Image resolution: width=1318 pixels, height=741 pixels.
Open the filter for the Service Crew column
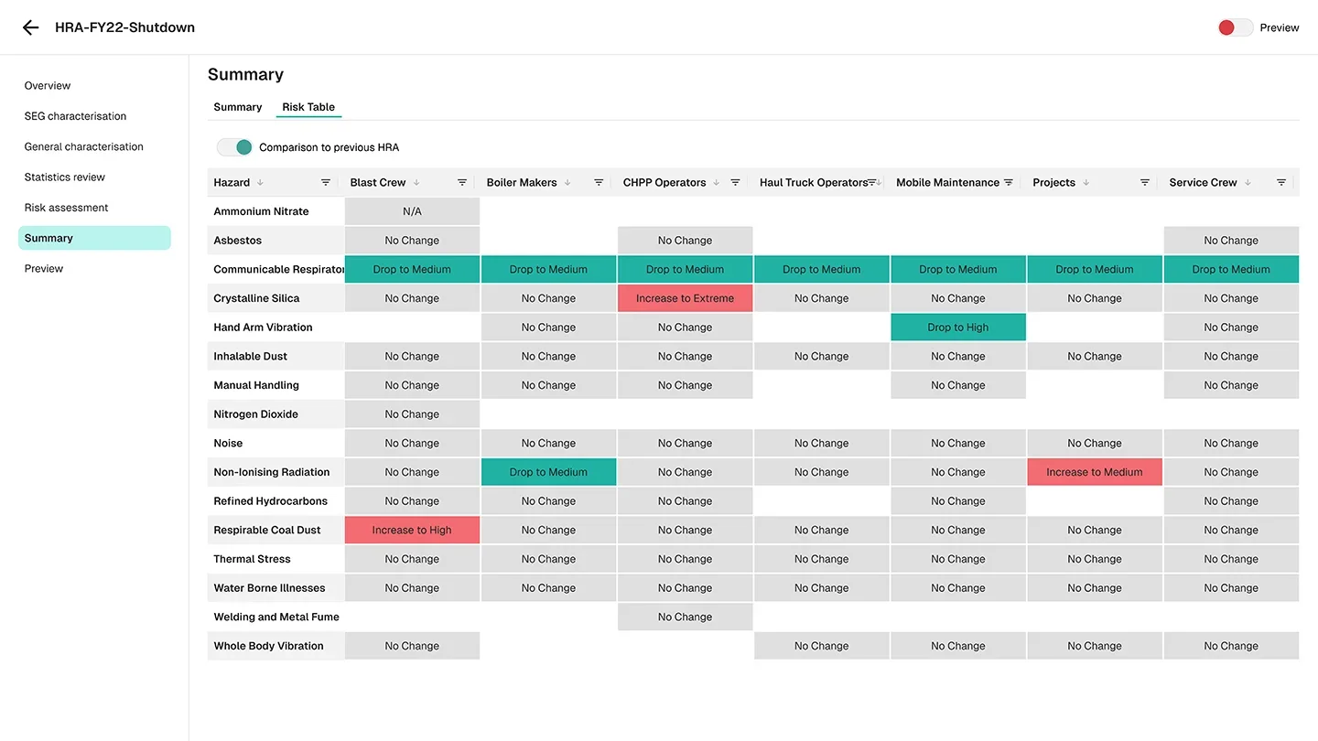click(1280, 182)
